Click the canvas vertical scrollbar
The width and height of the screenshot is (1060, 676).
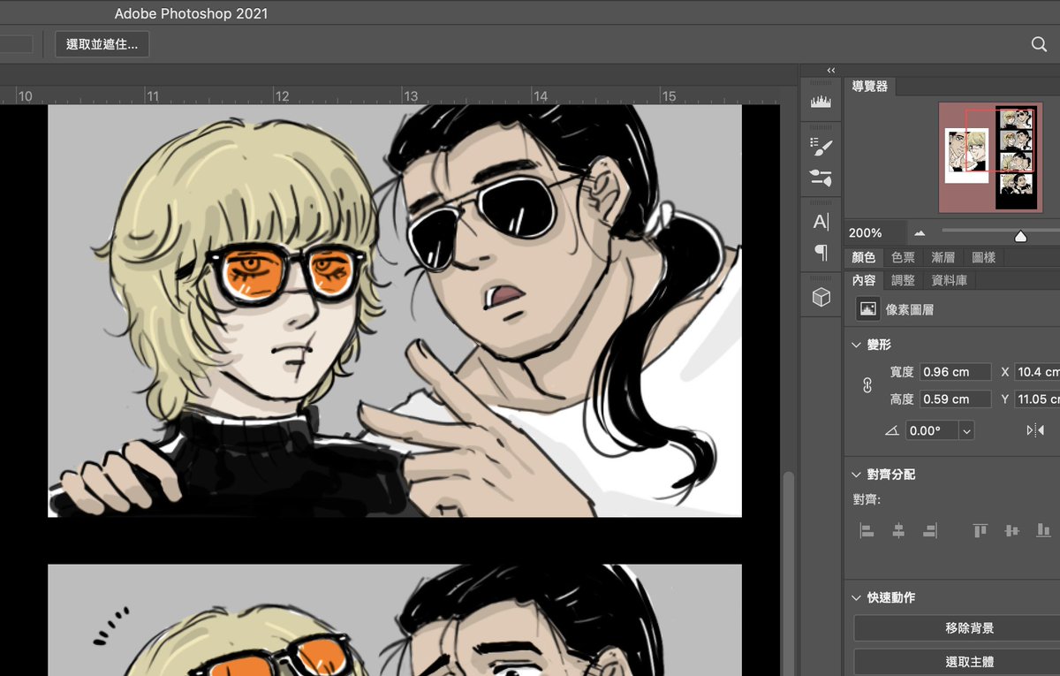pyautogui.click(x=788, y=574)
